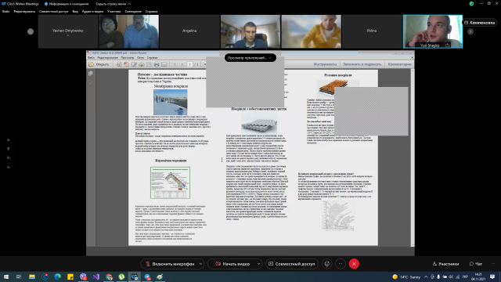Open the Чат chat panel
The image size is (501, 282).
coord(476,264)
